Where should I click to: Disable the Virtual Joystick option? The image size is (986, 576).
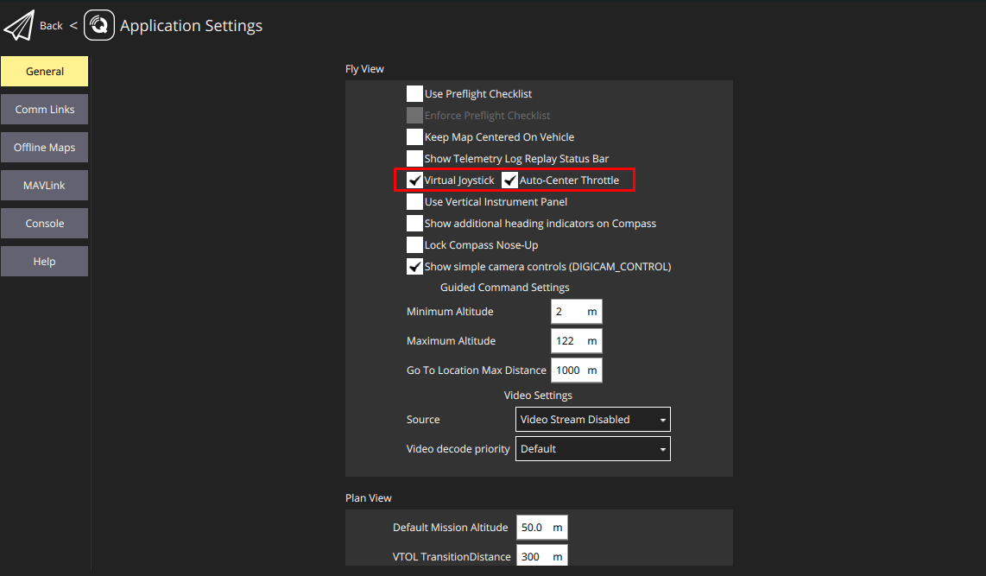coord(414,180)
